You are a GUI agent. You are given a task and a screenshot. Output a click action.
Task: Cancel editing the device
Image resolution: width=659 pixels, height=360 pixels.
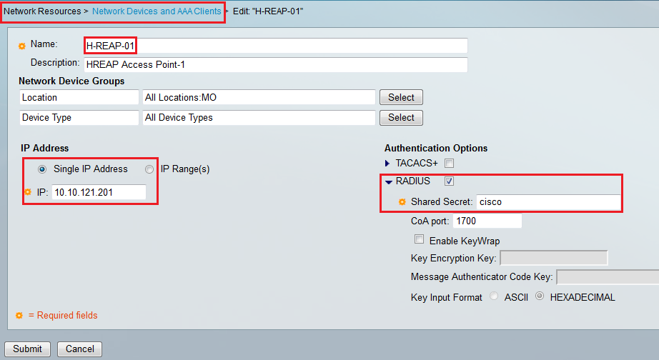coord(79,349)
